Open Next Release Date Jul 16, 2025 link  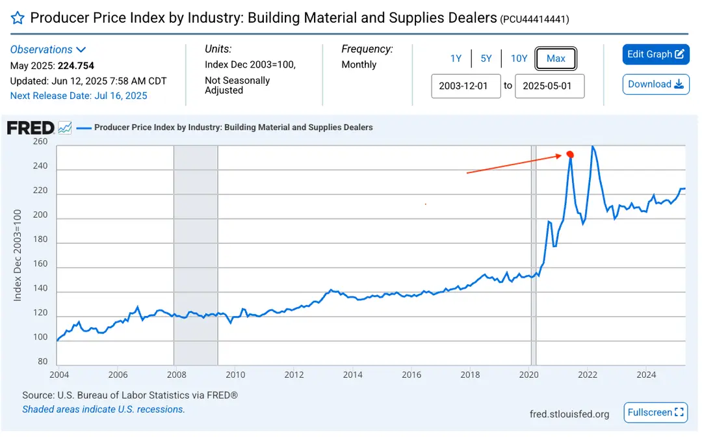(x=79, y=96)
